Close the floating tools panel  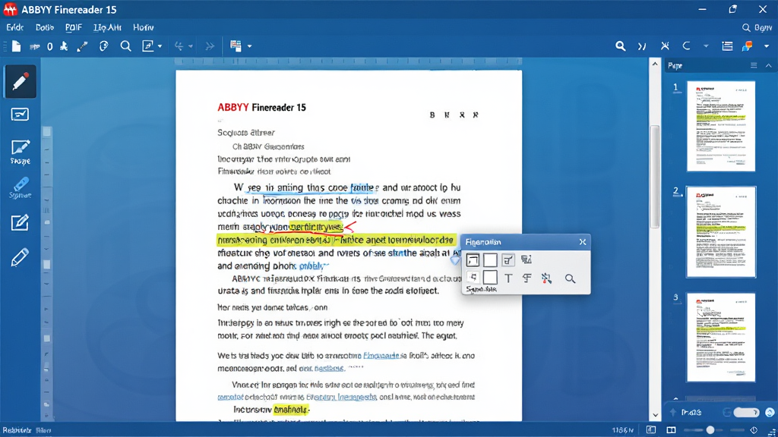583,242
